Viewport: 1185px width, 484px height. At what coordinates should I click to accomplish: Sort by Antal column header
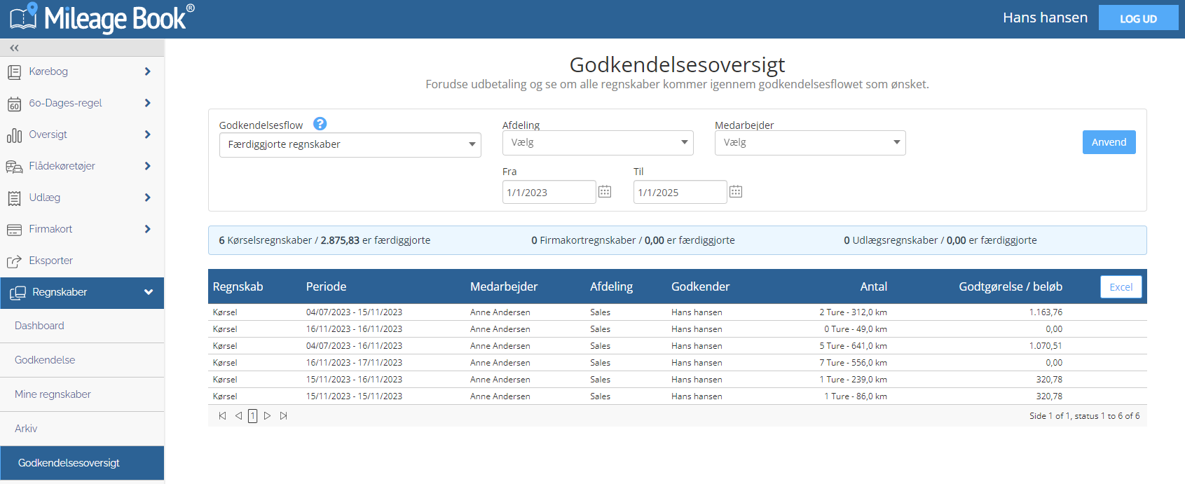coord(873,286)
